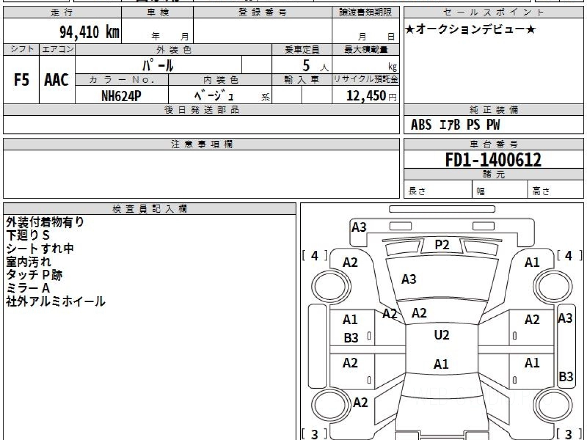Click the 12,450円 recycle deposit value
Image resolution: width=587 pixels, height=440 pixels.
click(372, 95)
